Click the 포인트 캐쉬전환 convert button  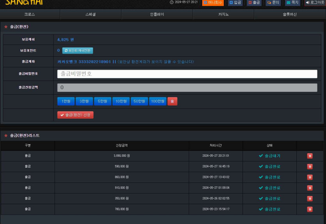(x=78, y=50)
